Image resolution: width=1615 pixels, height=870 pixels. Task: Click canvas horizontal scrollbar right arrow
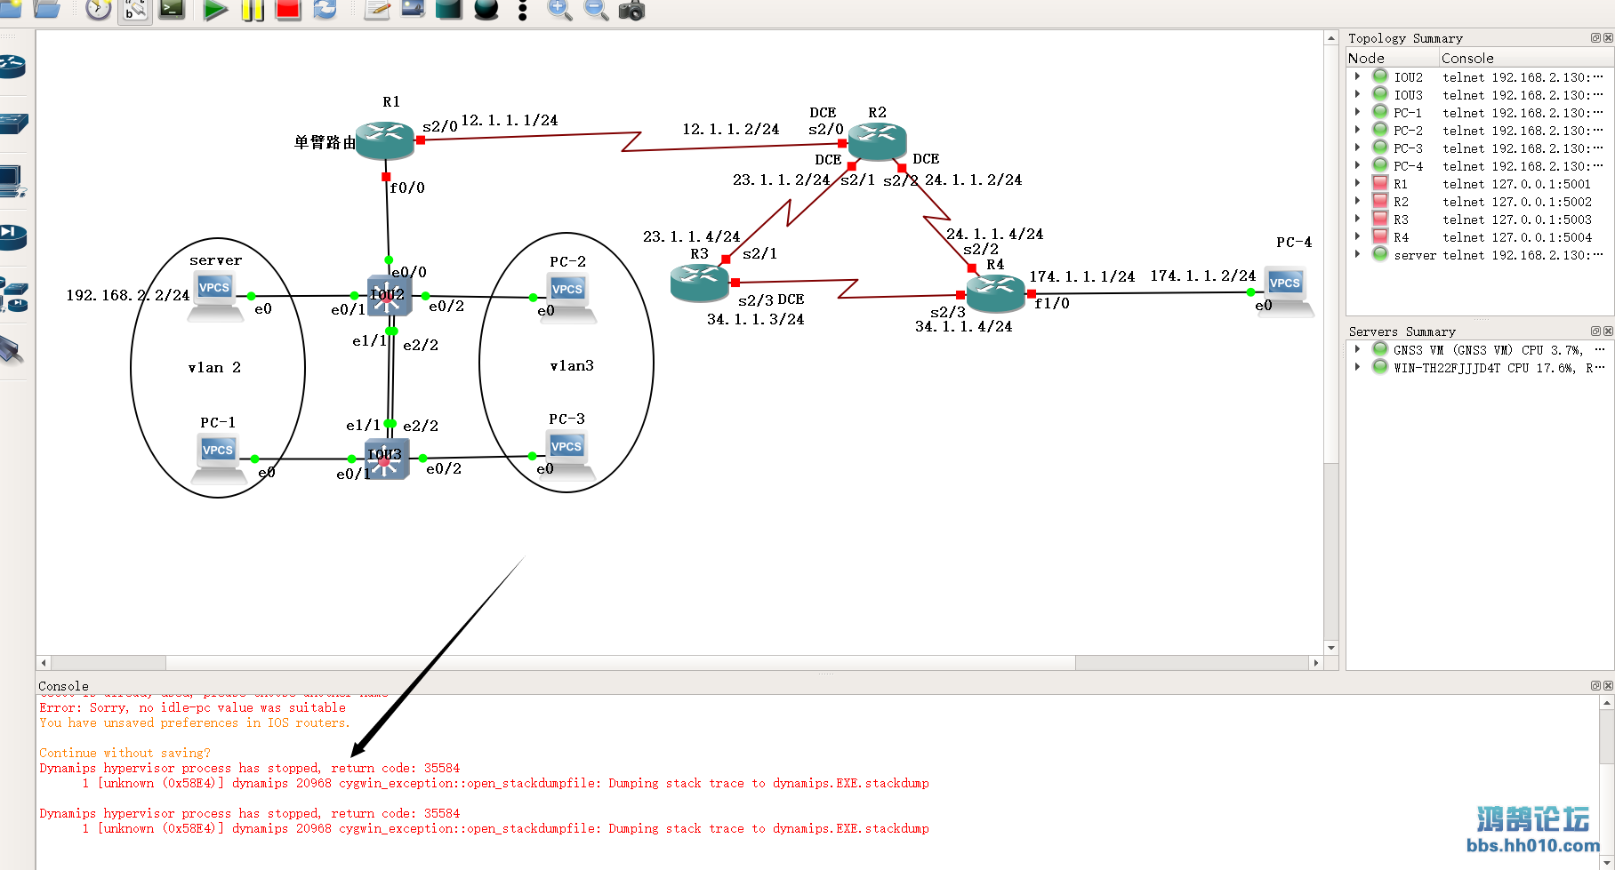(x=1316, y=663)
